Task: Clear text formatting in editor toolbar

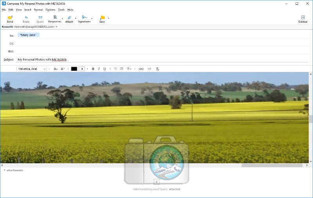Action: click(x=158, y=69)
